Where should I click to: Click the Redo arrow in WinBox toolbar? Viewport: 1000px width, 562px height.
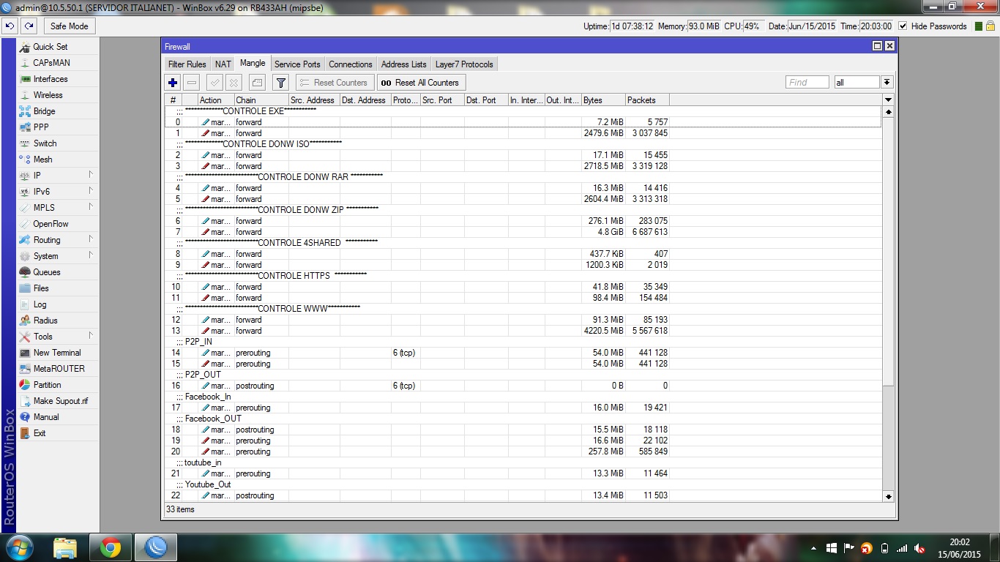[x=28, y=26]
